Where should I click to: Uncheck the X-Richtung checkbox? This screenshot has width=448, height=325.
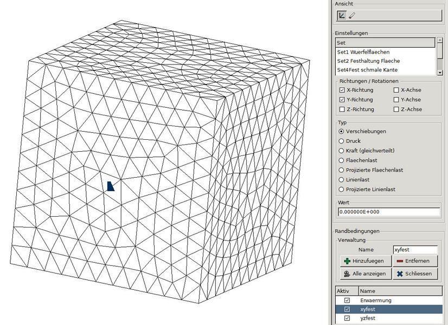(x=342, y=90)
